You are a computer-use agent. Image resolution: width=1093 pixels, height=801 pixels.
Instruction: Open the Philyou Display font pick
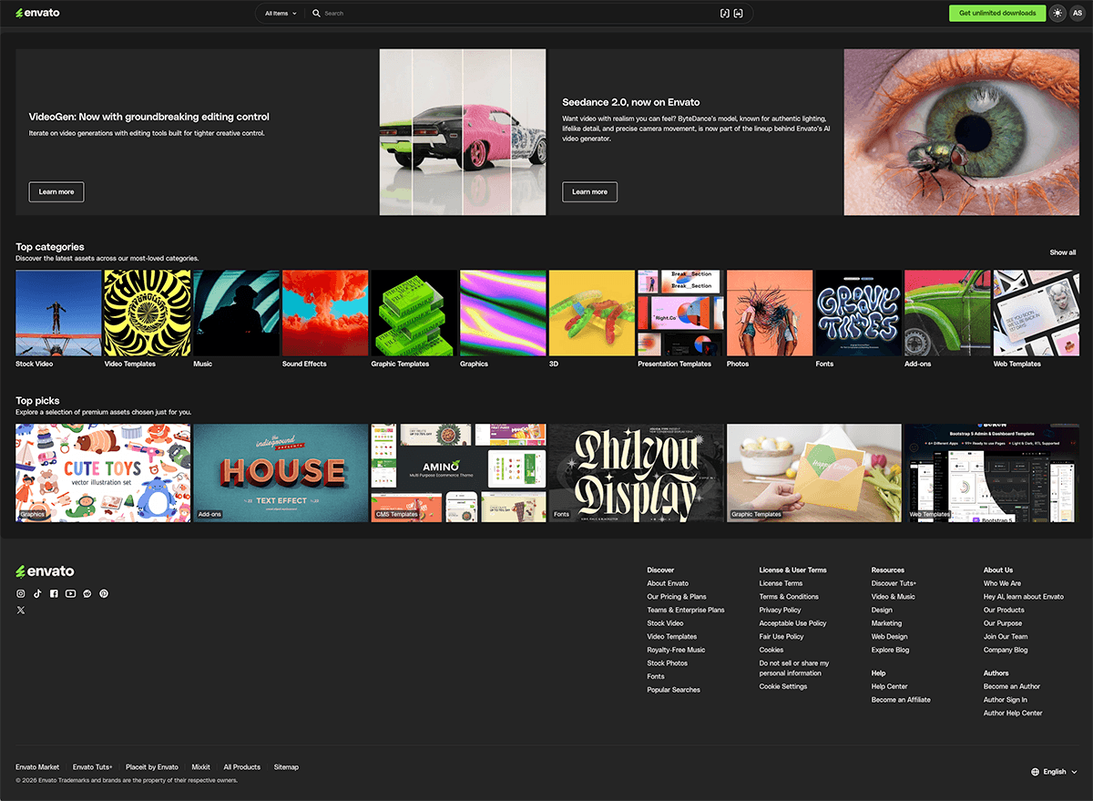point(637,473)
